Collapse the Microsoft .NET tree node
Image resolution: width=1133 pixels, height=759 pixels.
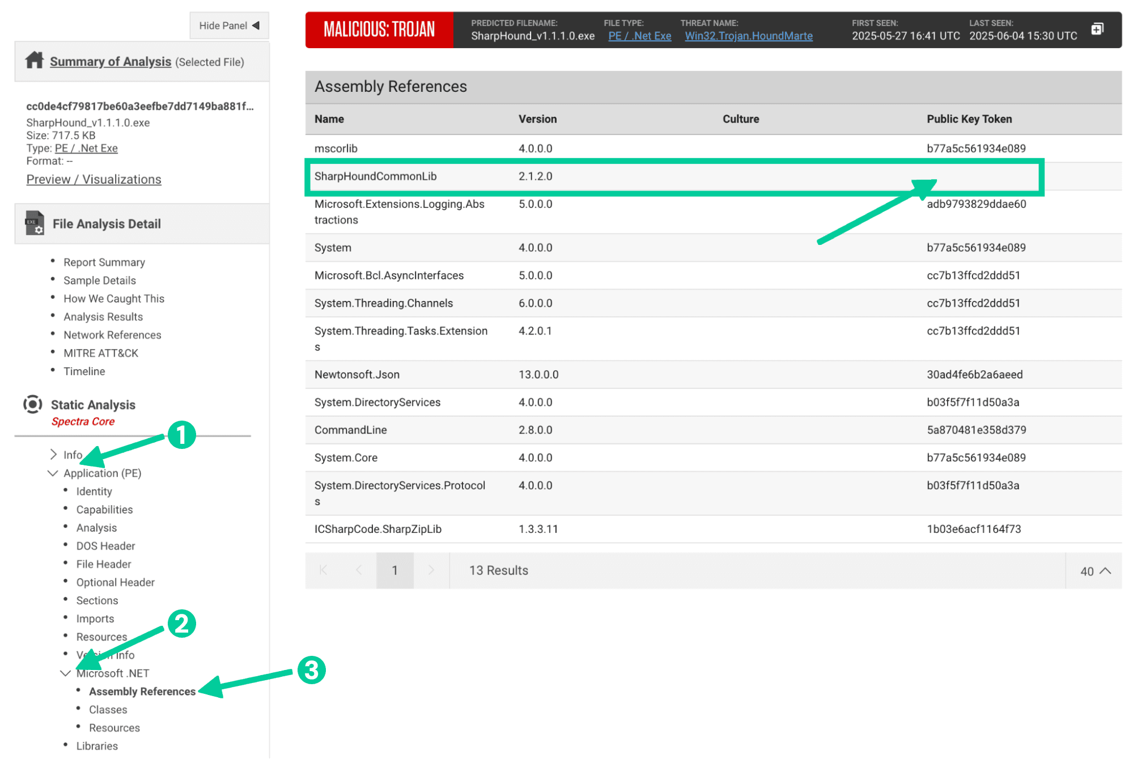coord(65,673)
